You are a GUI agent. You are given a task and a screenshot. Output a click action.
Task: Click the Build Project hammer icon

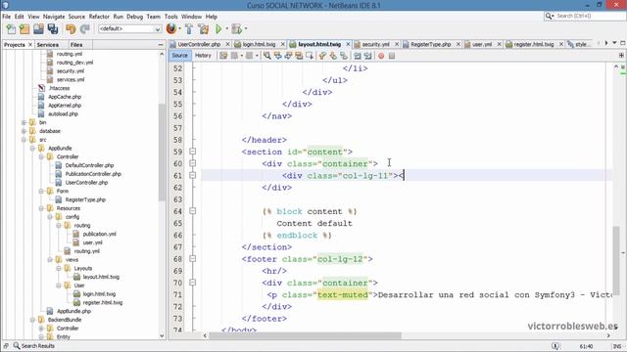(x=189, y=28)
